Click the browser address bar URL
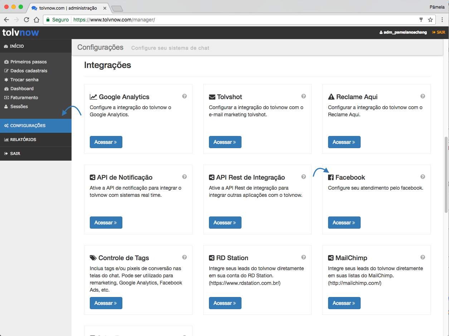The width and height of the screenshot is (449, 336). tap(114, 20)
